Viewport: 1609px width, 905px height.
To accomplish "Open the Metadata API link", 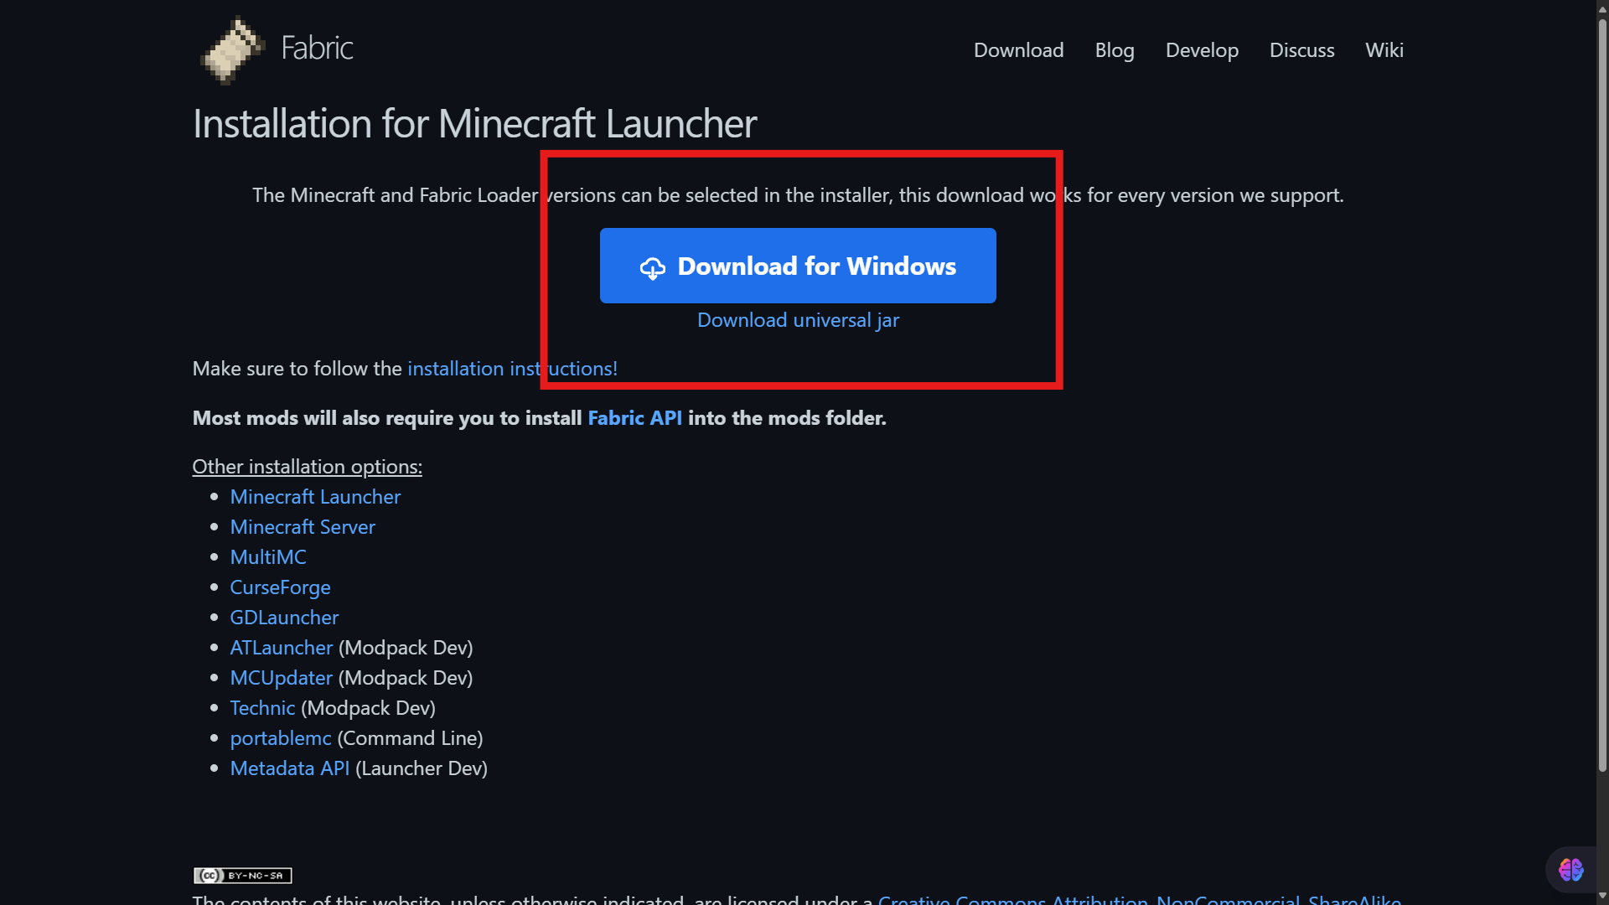I will (x=289, y=768).
